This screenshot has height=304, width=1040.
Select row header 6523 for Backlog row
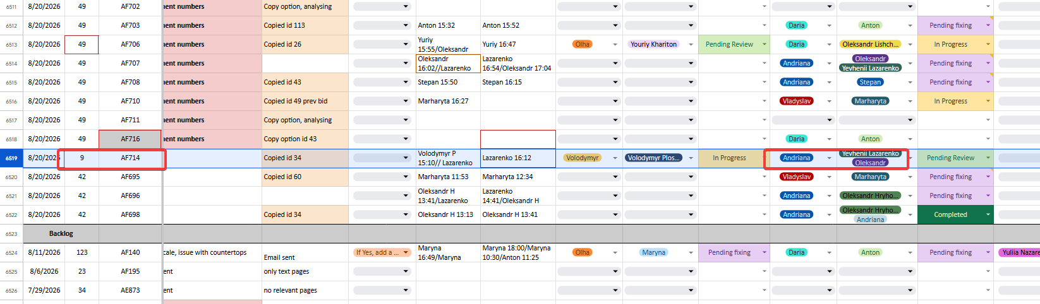[x=11, y=234]
